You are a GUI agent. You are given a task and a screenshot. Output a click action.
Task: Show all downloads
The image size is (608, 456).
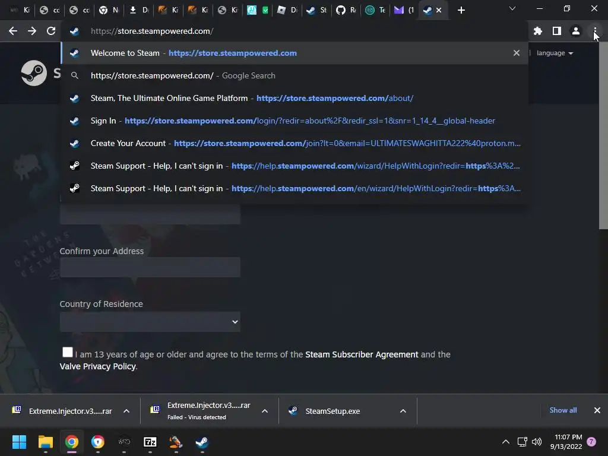(563, 410)
